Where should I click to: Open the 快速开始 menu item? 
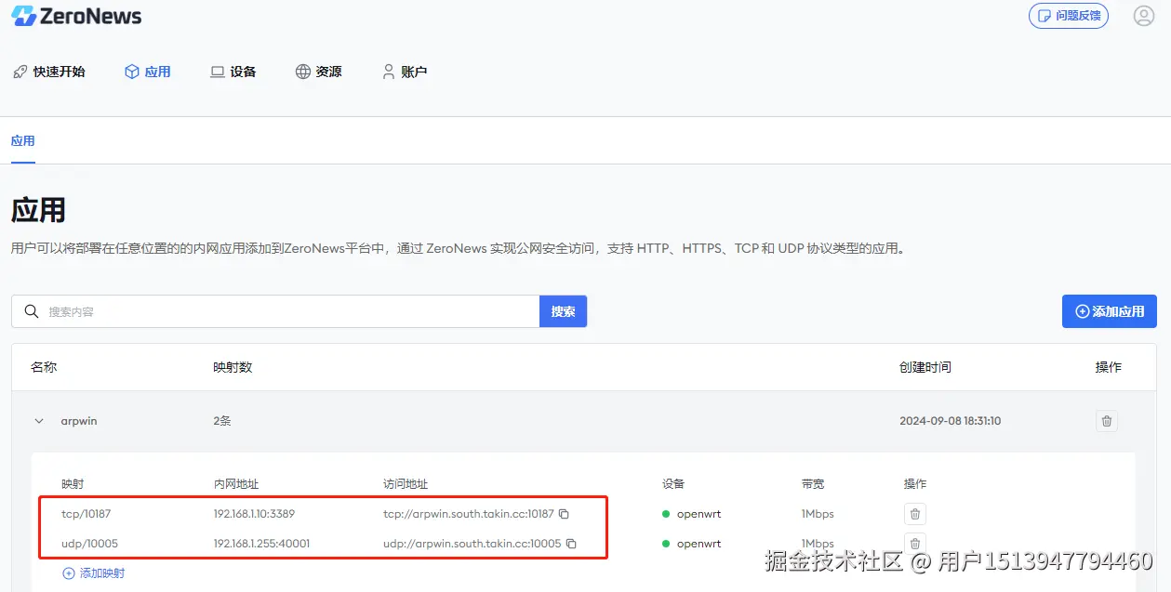49,72
